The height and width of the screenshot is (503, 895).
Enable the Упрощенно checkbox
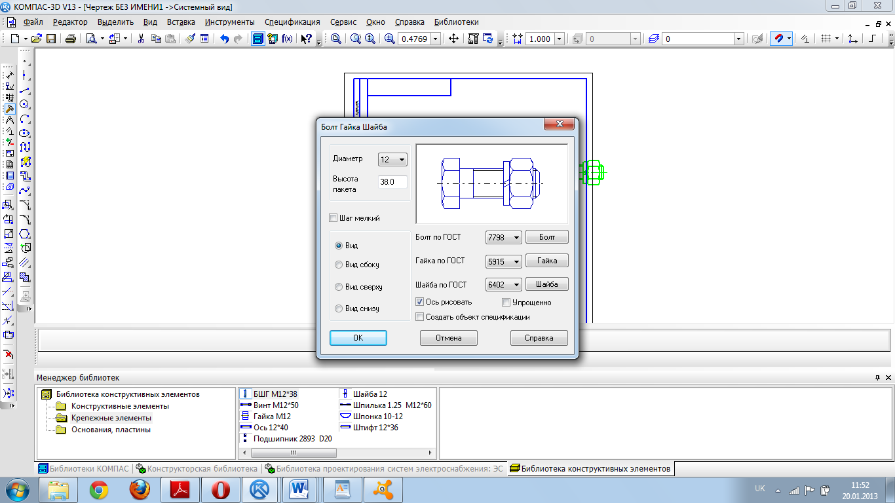point(506,303)
